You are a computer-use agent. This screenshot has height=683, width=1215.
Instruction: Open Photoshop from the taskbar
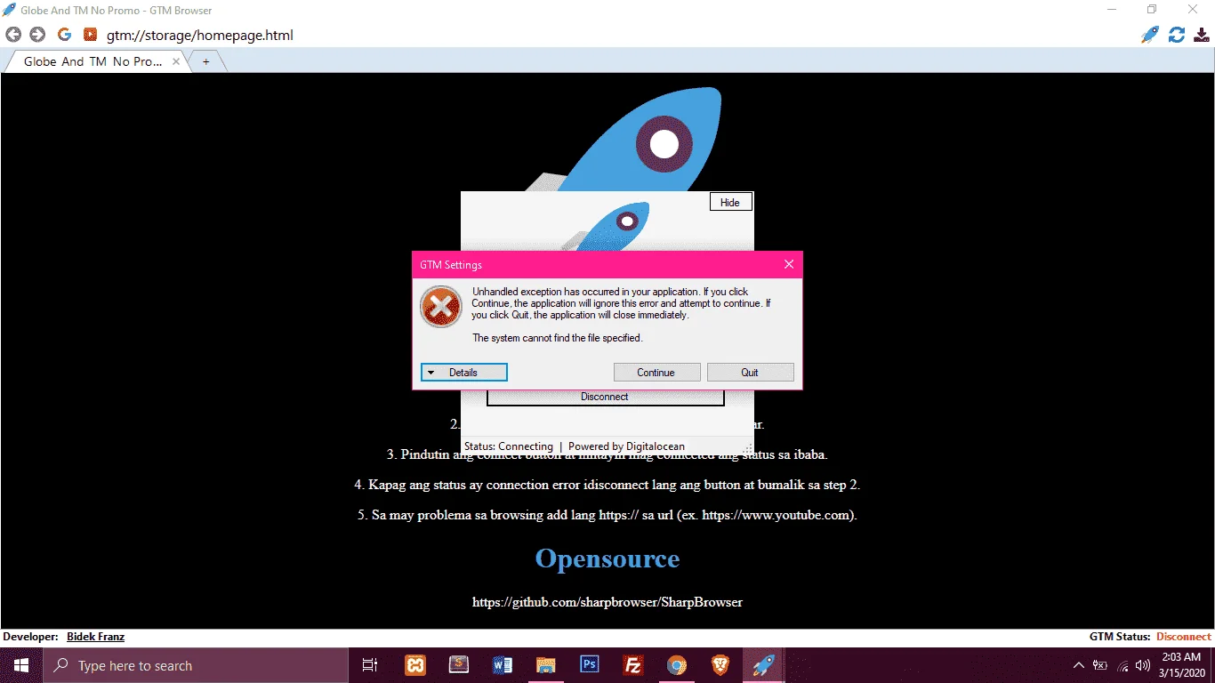(590, 665)
